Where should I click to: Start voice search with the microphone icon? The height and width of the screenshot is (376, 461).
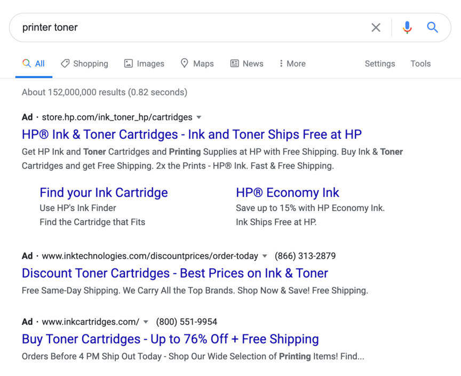click(x=407, y=28)
